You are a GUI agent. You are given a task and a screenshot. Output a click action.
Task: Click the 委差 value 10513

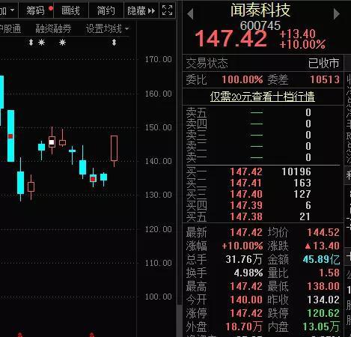tap(325, 79)
